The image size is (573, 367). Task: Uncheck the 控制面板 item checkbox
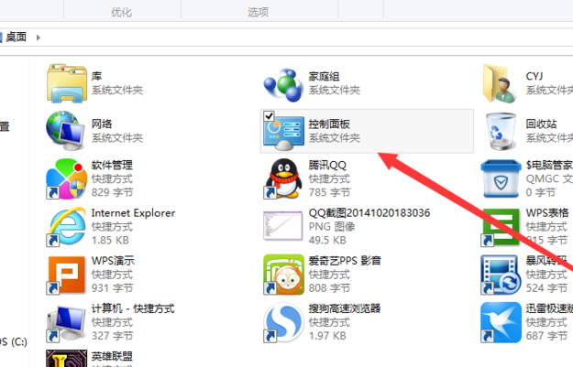pos(269,116)
